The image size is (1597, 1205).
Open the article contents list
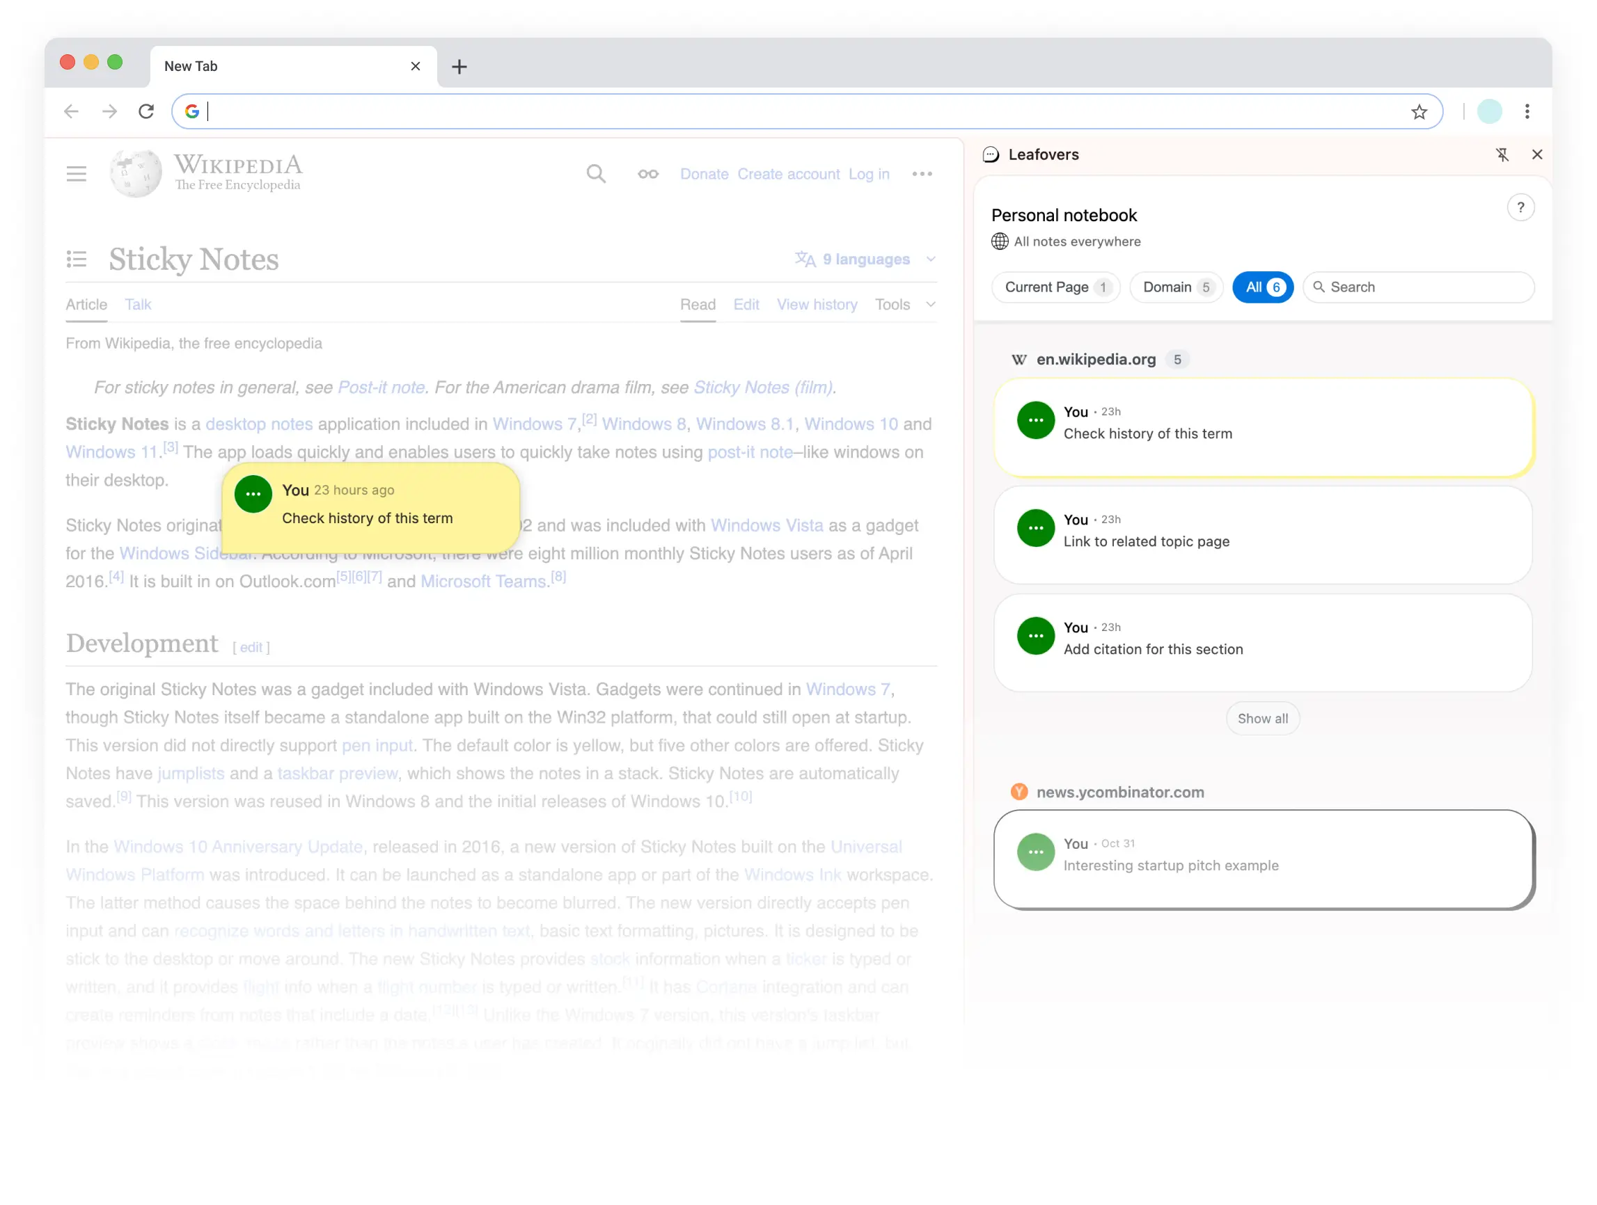click(x=77, y=258)
